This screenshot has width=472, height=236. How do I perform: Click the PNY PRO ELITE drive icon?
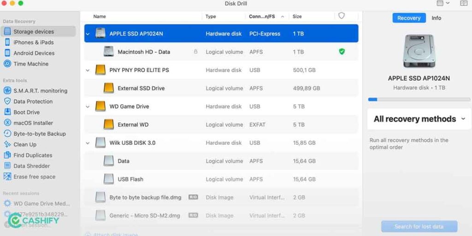[x=100, y=70]
